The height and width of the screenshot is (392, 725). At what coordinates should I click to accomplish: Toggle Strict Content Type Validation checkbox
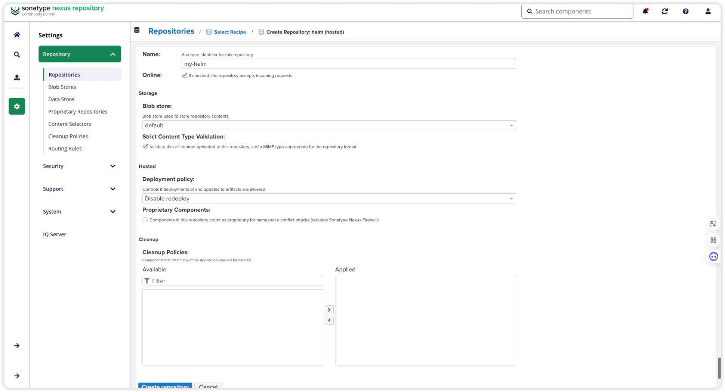point(145,146)
